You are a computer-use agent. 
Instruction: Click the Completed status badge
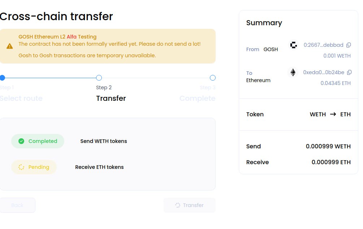38,141
